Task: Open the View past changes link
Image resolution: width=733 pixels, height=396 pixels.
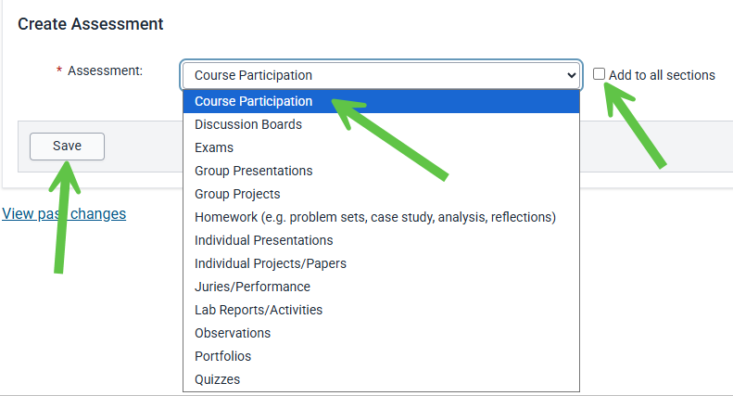Action: tap(64, 213)
